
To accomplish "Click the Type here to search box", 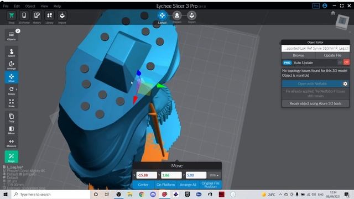I will tap(51, 194).
